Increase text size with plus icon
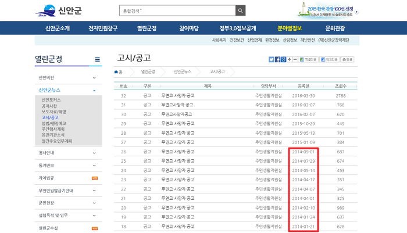Viewport: 407px width, 233px height. 290,59
